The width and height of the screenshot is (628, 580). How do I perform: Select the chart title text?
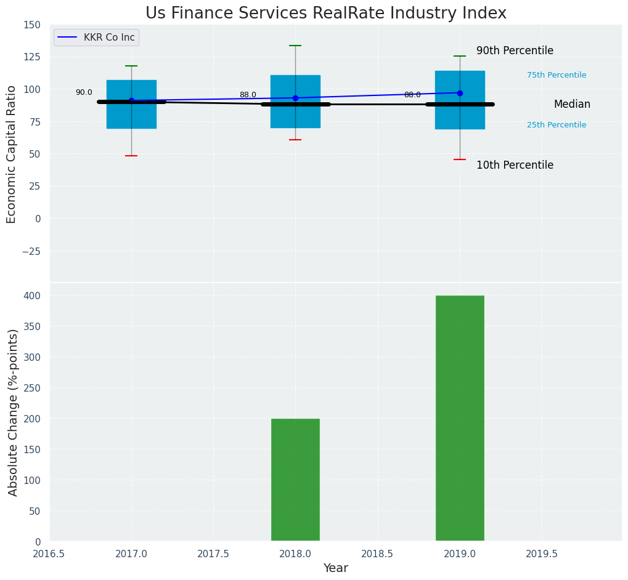click(325, 14)
